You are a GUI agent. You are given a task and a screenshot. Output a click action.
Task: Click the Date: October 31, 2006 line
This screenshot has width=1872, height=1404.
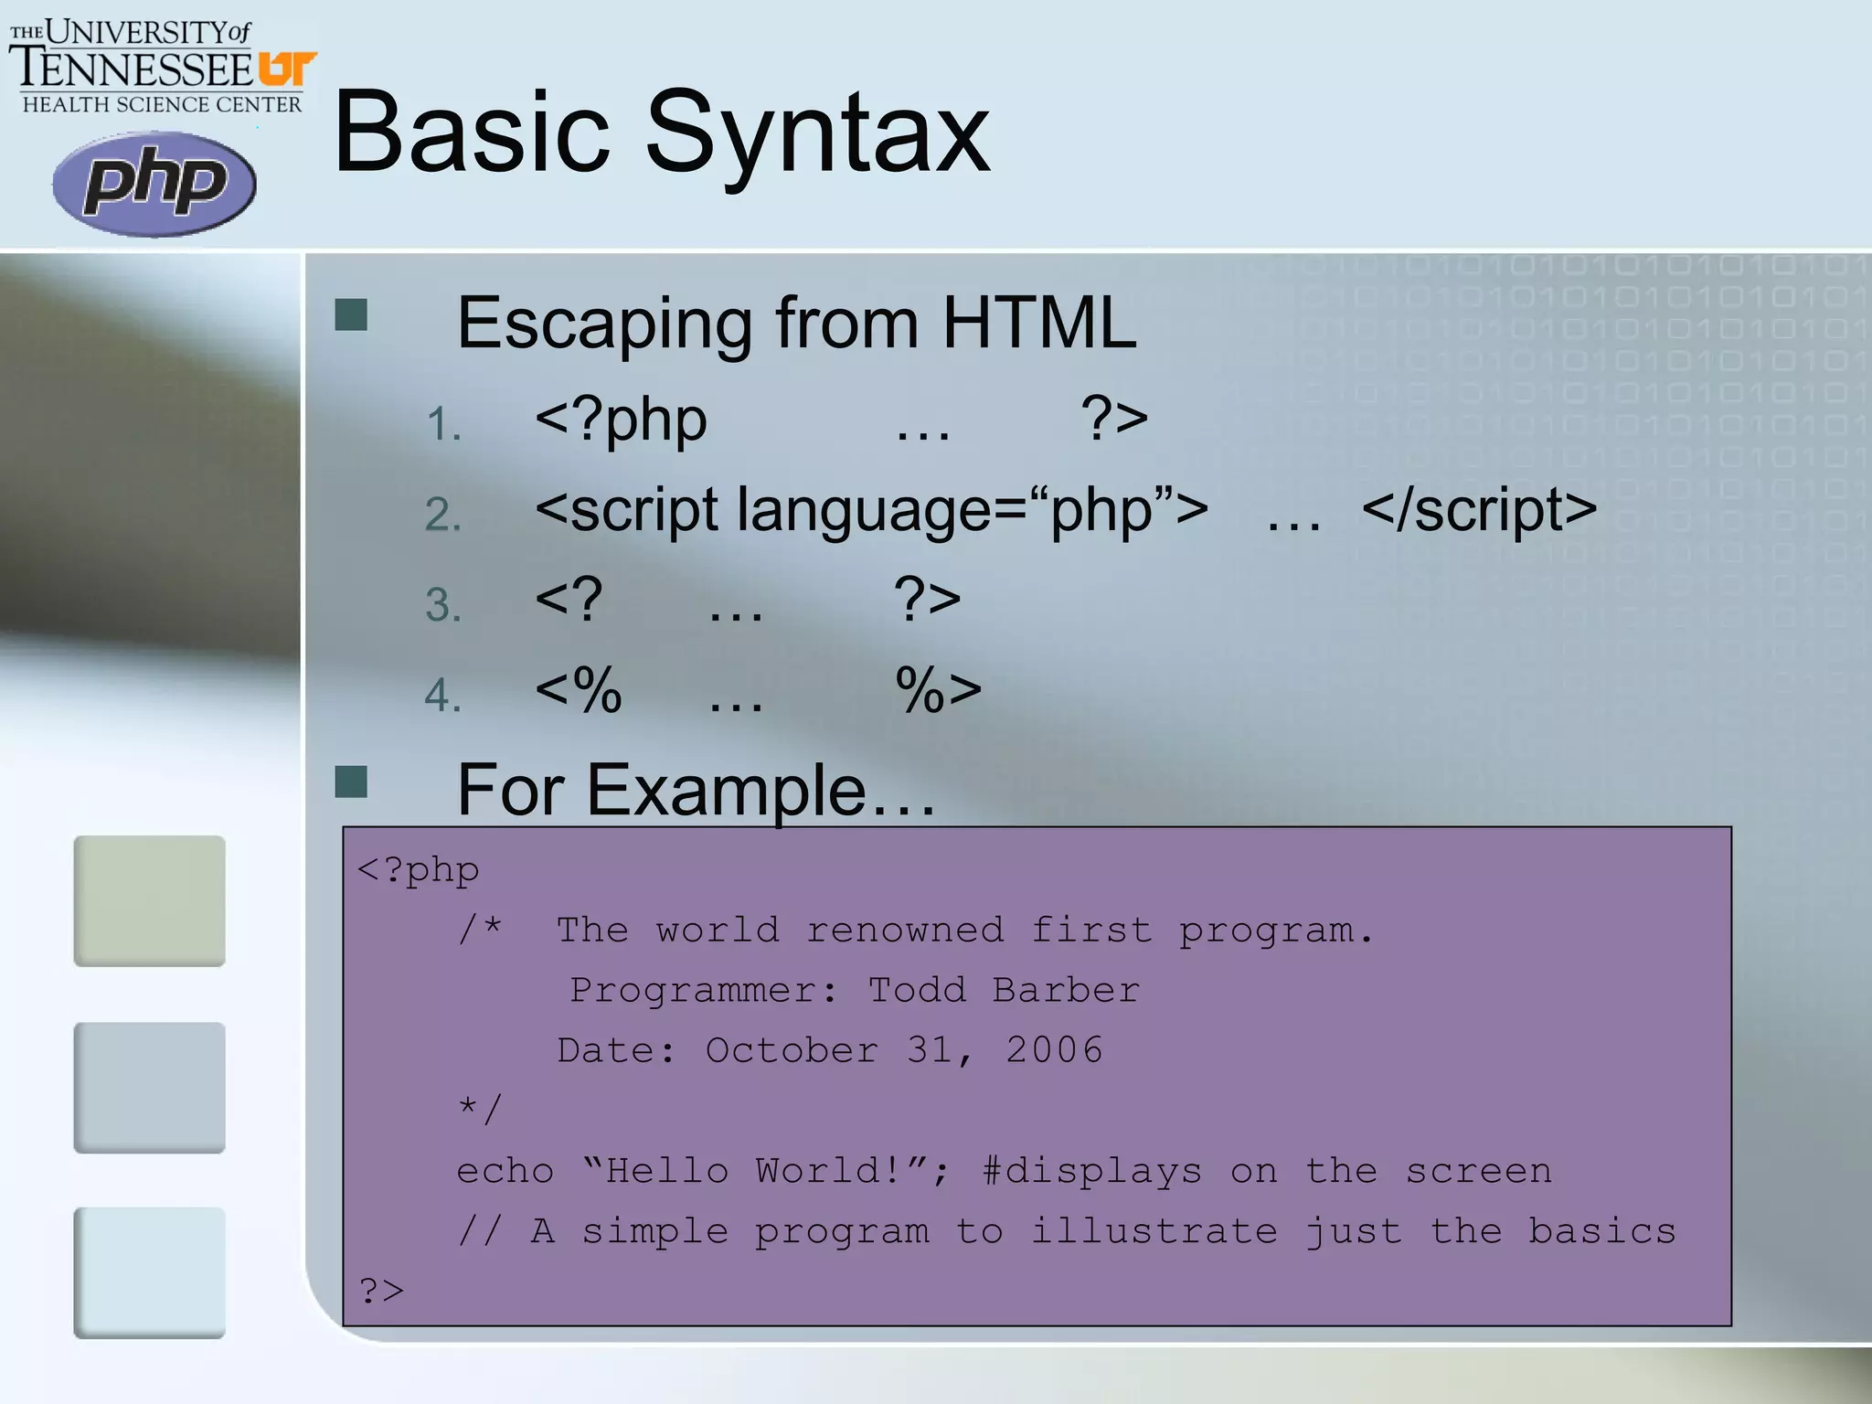click(830, 1050)
